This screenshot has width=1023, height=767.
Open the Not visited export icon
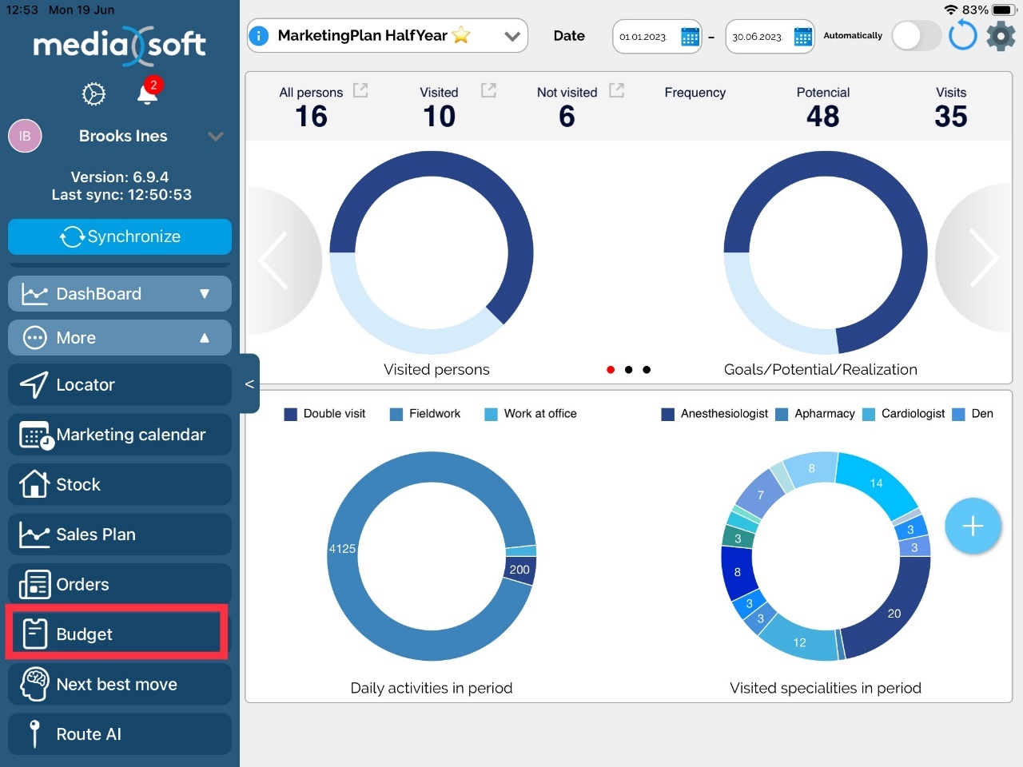click(616, 91)
